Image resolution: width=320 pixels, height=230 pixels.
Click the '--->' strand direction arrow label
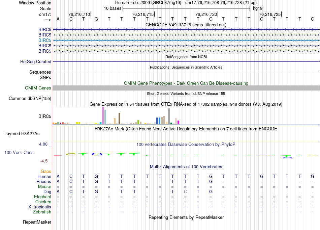47,20
